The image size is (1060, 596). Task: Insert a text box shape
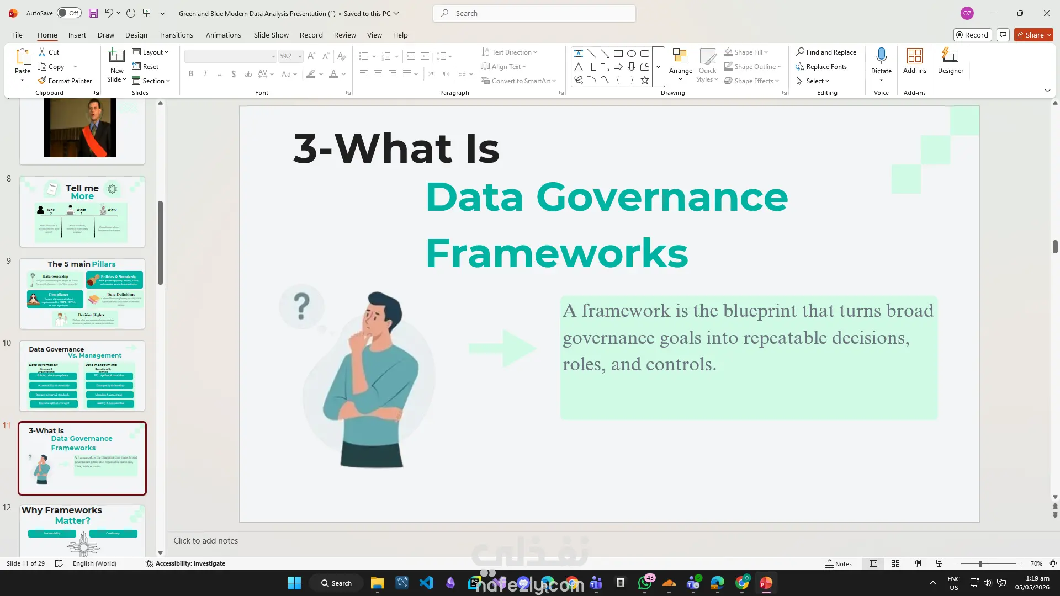pyautogui.click(x=579, y=54)
